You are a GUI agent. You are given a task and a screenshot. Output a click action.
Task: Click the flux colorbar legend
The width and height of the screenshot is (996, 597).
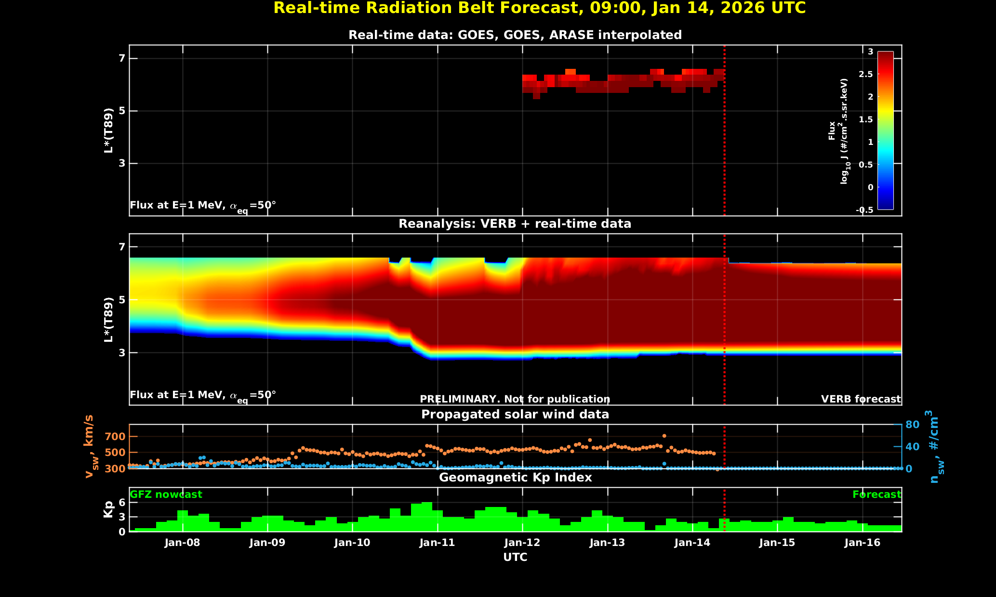(x=885, y=130)
